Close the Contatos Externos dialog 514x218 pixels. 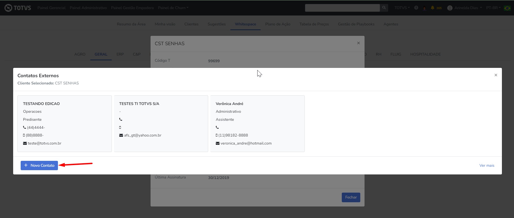coord(496,75)
